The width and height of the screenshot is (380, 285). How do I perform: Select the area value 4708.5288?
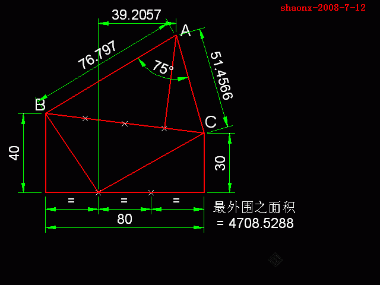[261, 223]
